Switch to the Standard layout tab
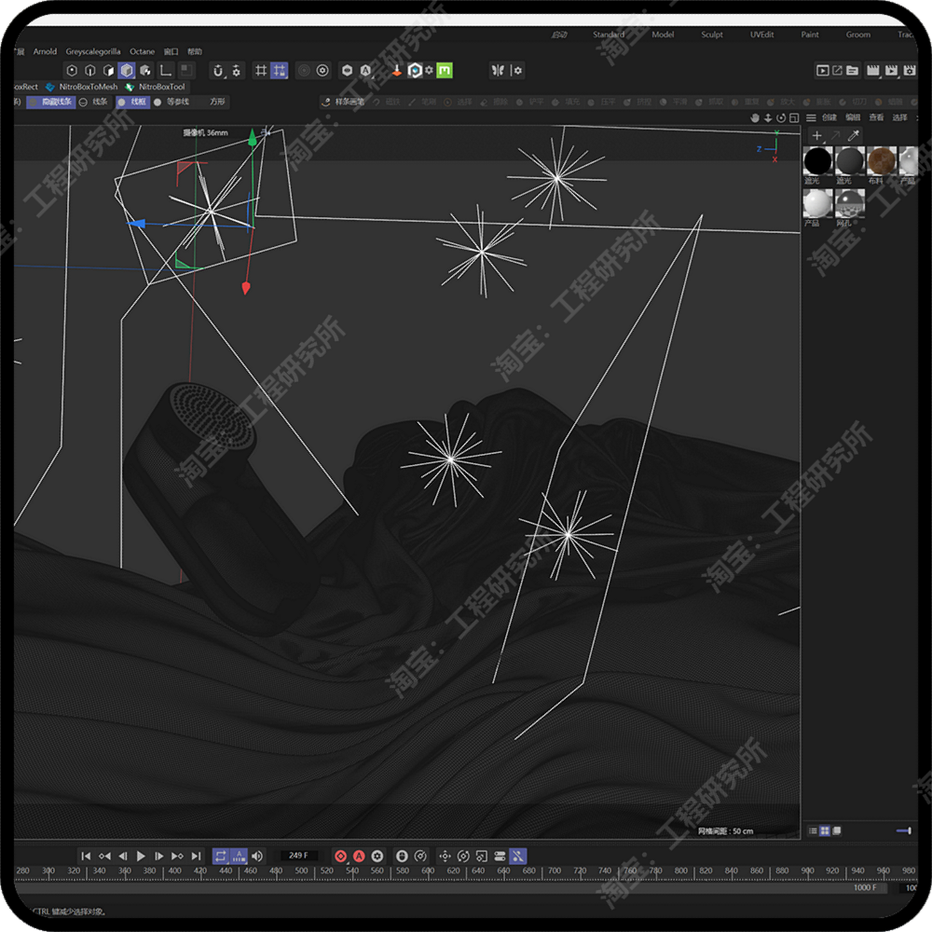 608,34
